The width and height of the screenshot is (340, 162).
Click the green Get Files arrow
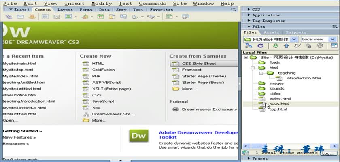coord(275,45)
